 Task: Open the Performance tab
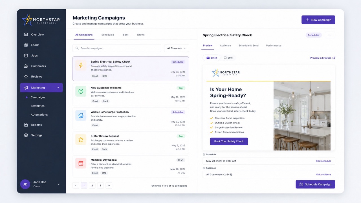click(274, 45)
